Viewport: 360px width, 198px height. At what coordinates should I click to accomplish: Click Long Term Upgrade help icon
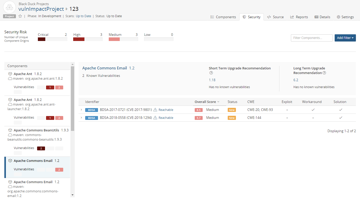tap(324, 73)
